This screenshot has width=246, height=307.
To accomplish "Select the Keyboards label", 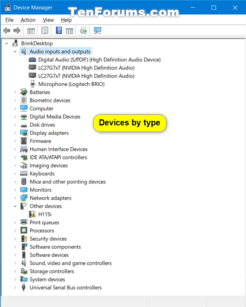I will pyautogui.click(x=42, y=174).
